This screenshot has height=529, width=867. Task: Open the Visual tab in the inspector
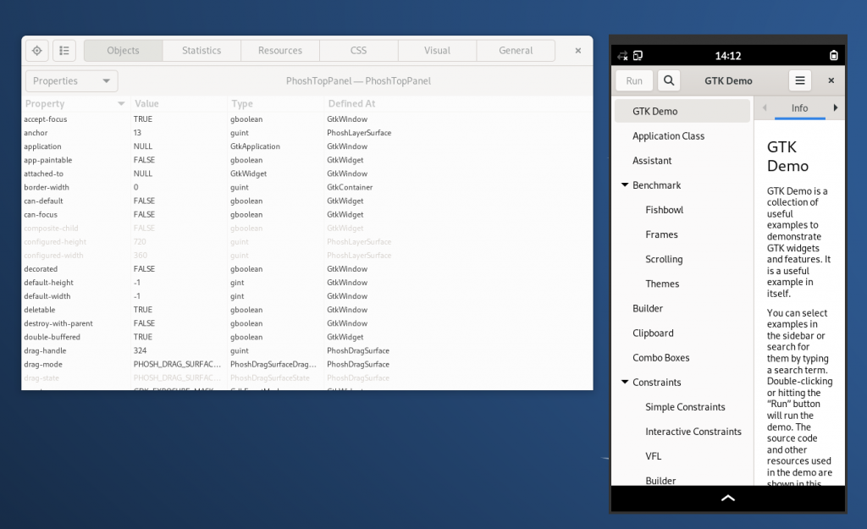[437, 50]
